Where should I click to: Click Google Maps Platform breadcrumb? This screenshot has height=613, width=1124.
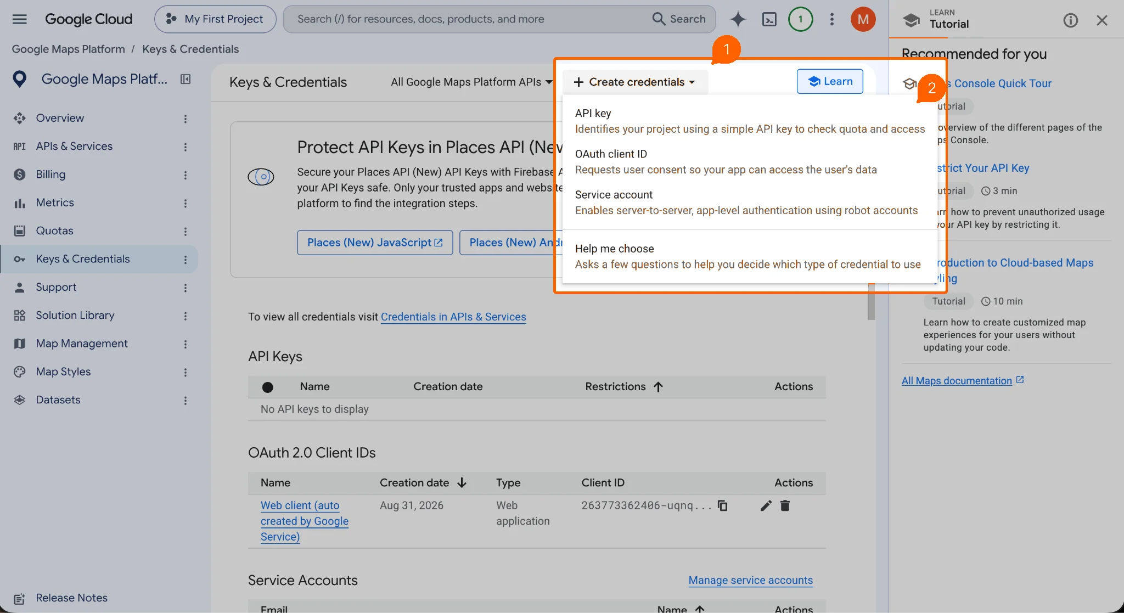tap(69, 49)
